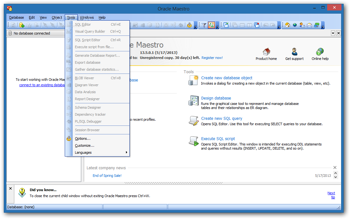Click the Oracle Maestro title bar app icon
Viewport: 350px width, 219px height.
10,9
